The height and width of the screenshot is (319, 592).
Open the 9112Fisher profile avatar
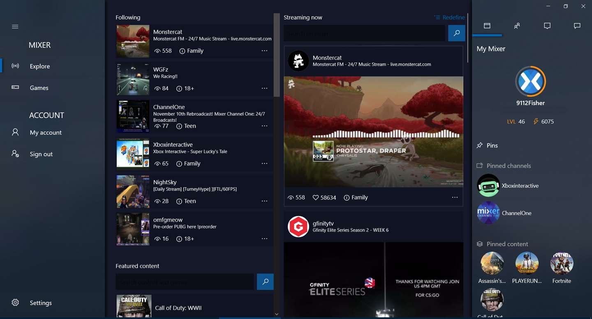[x=531, y=81]
